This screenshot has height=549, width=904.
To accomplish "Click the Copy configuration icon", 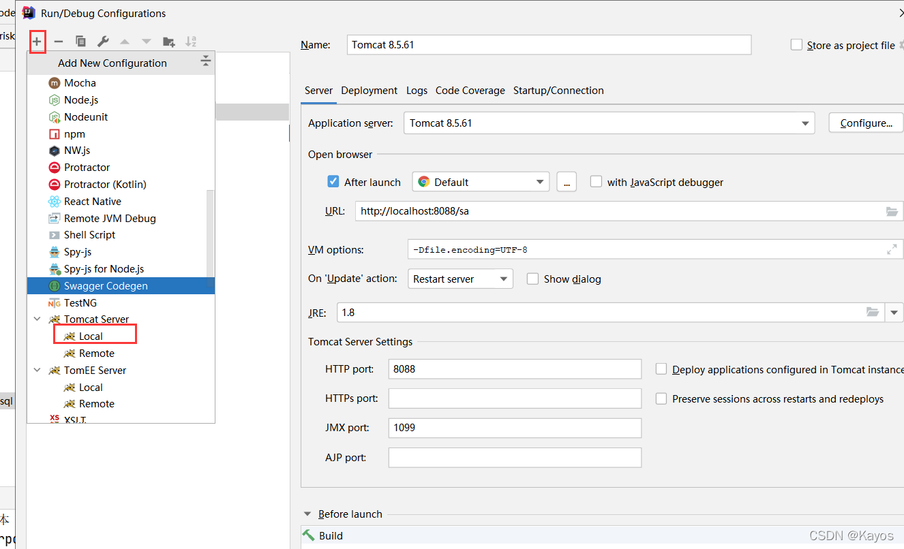I will pyautogui.click(x=80, y=41).
